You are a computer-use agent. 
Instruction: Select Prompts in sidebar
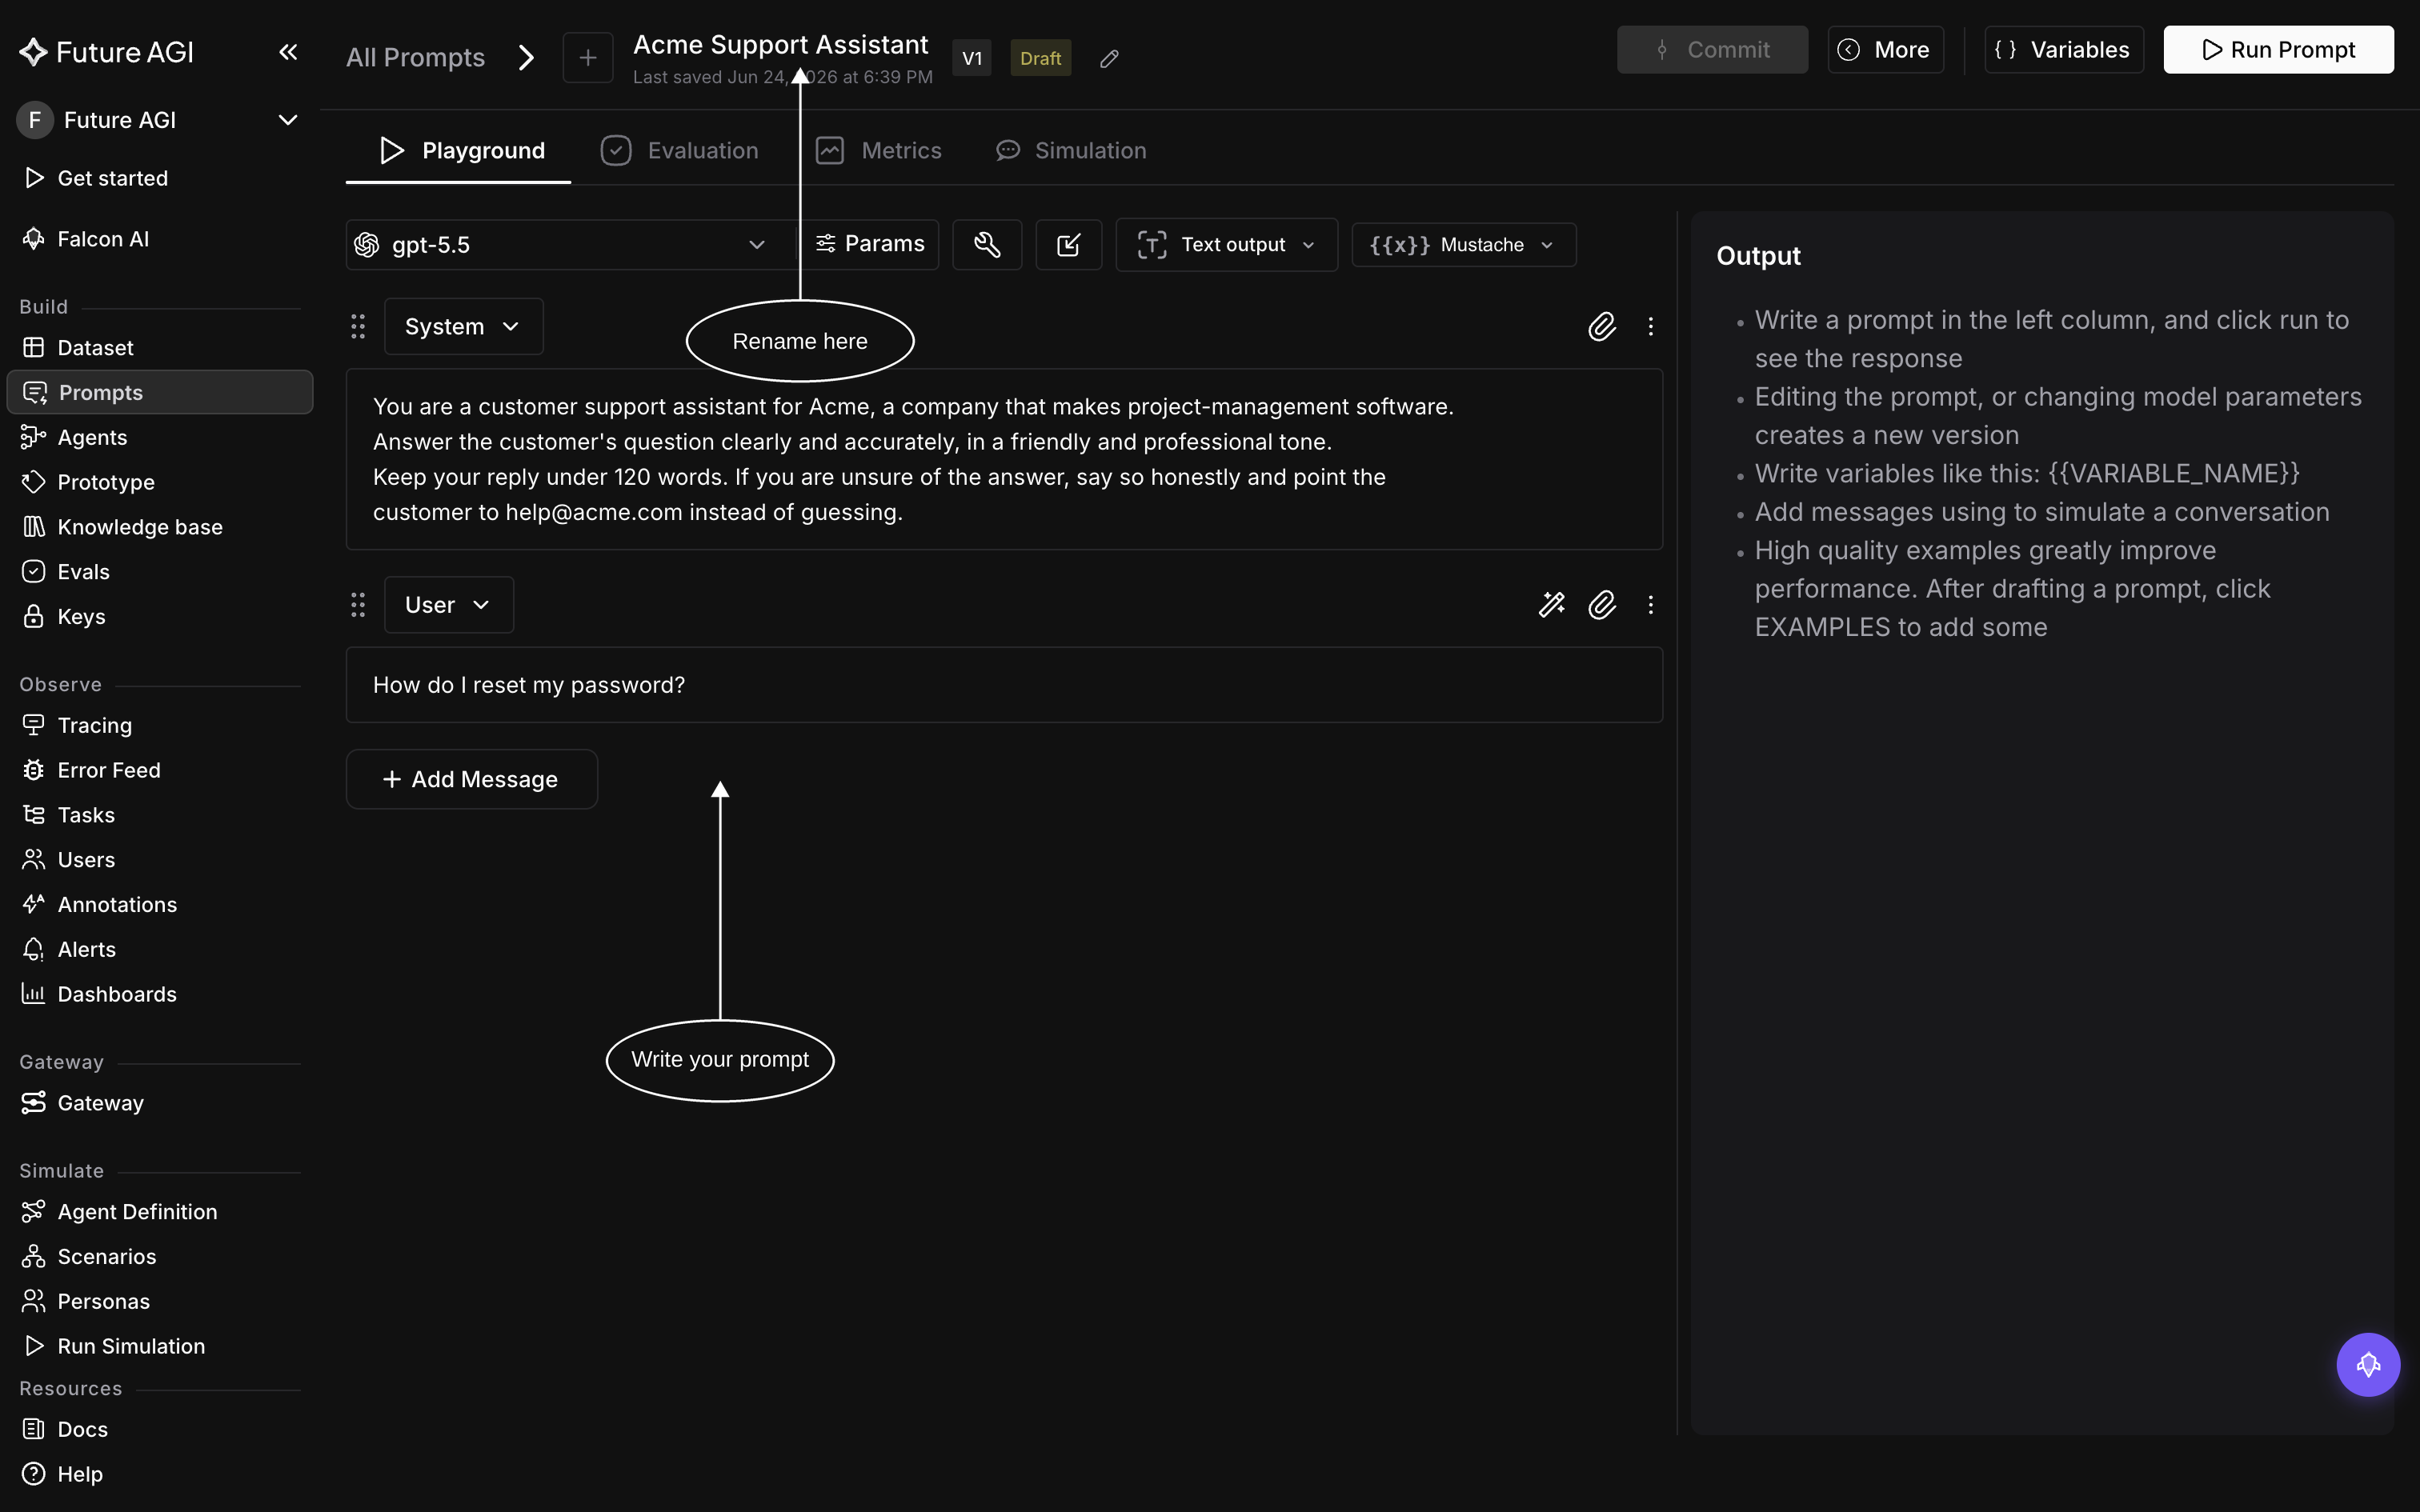click(160, 393)
